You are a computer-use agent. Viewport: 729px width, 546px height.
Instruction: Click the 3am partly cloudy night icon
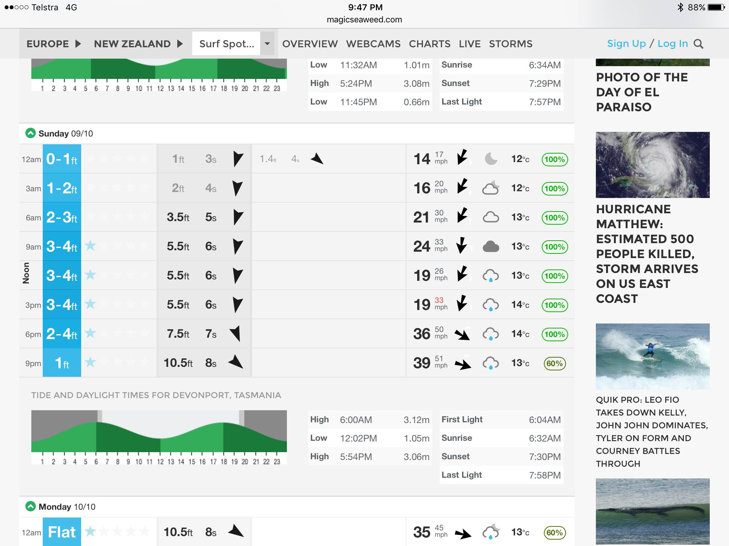491,188
